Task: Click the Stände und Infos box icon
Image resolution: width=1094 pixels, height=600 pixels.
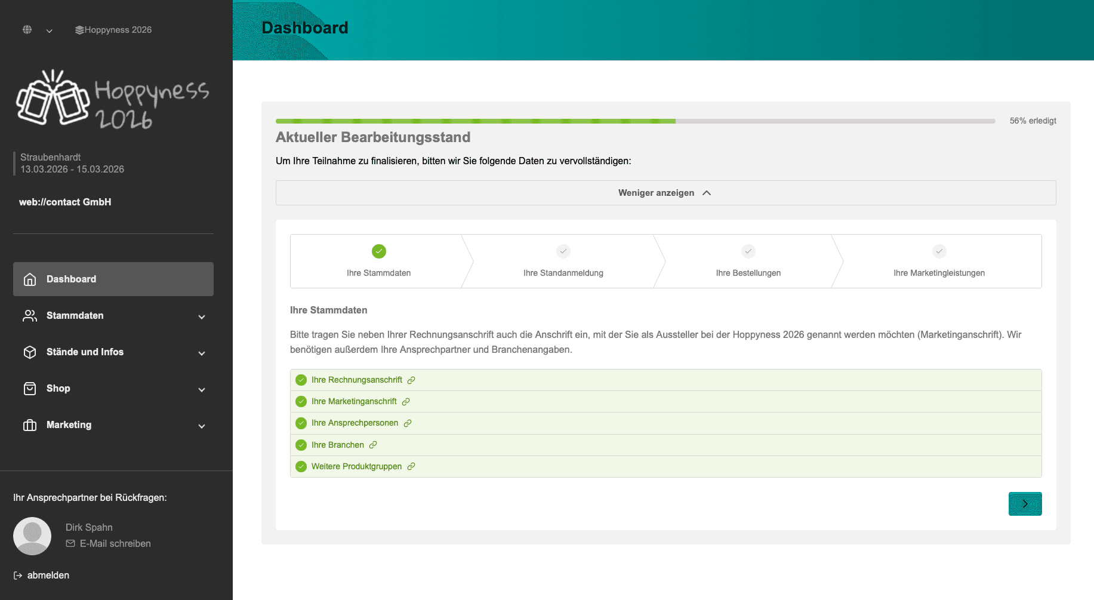Action: [30, 352]
